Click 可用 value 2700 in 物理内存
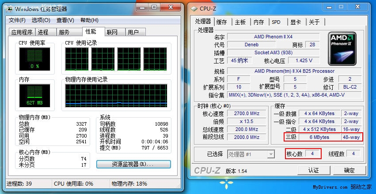The width and height of the screenshot is (376, 194). 81,136
